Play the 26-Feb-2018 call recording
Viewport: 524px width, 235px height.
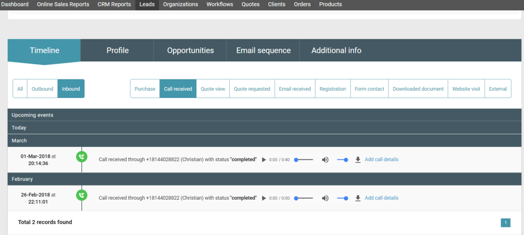(264, 198)
